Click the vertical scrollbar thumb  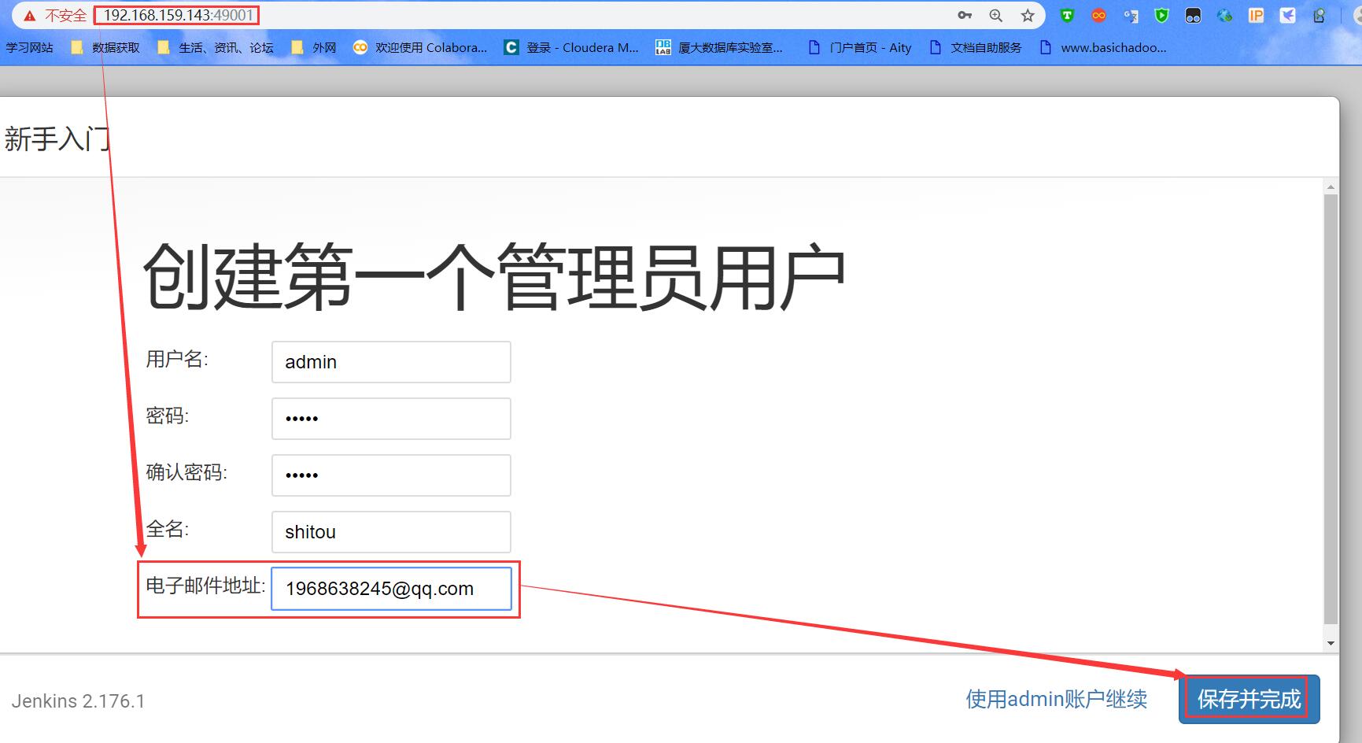click(x=1331, y=408)
